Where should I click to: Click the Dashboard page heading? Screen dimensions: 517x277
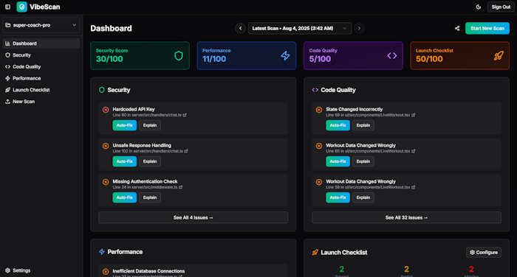coord(111,28)
